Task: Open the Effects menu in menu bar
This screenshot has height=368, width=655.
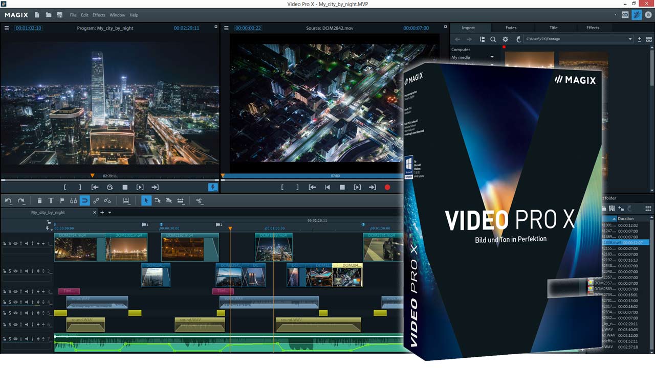Action: [x=99, y=15]
